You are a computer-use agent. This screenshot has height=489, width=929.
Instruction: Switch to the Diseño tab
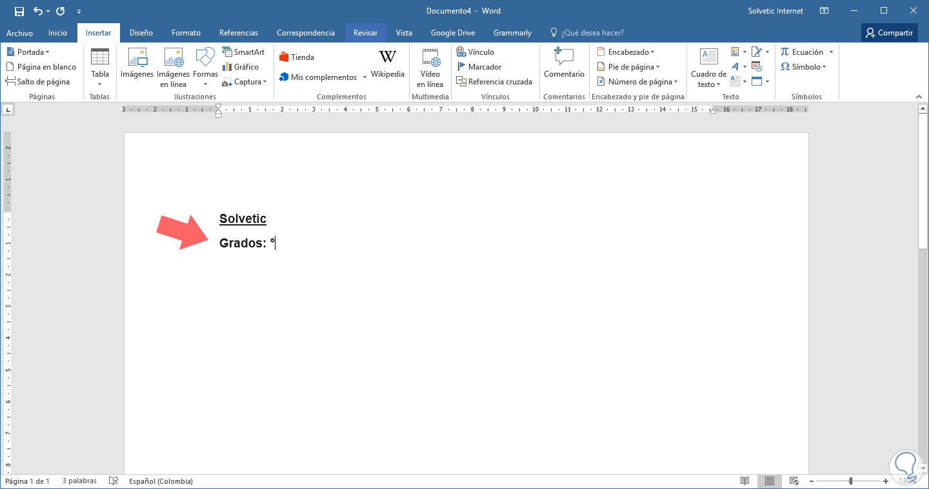tap(141, 33)
